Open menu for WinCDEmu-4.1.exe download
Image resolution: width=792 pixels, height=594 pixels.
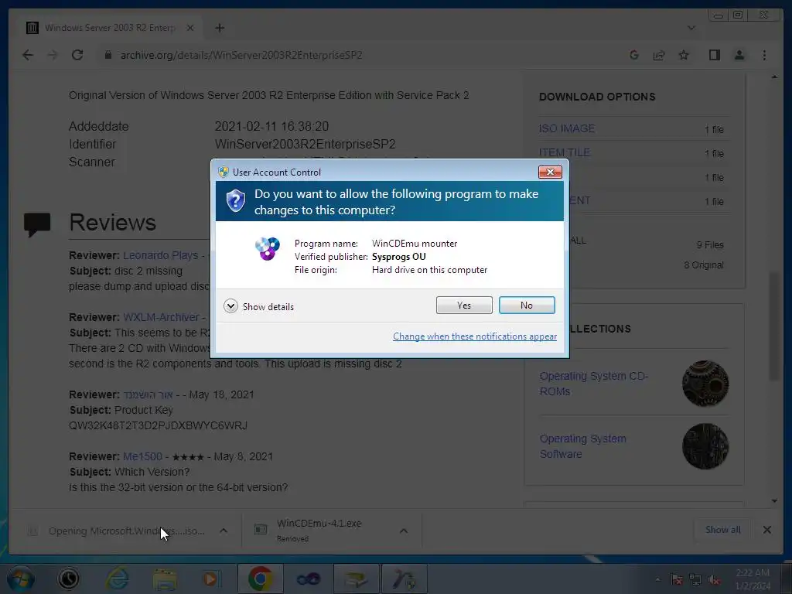pyautogui.click(x=404, y=531)
